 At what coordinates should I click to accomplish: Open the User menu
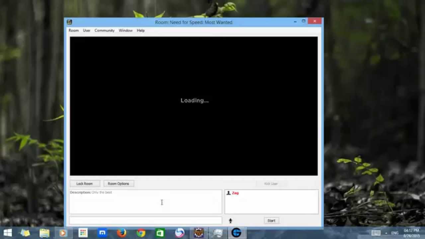87,31
